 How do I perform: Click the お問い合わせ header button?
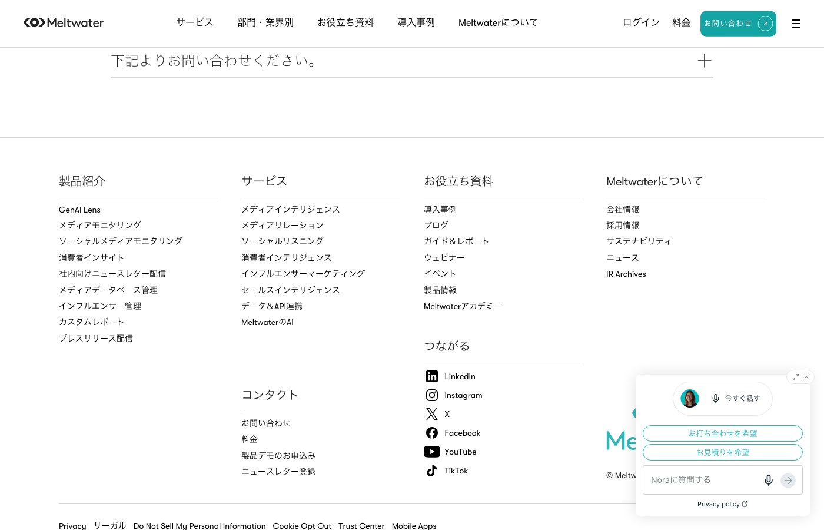(x=738, y=24)
